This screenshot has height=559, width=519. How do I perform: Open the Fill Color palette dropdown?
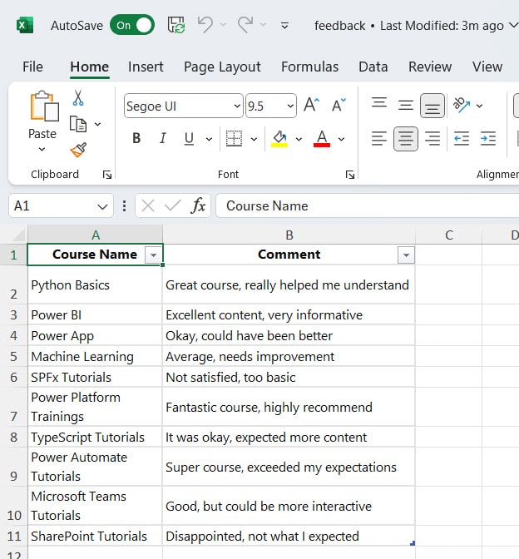[299, 139]
